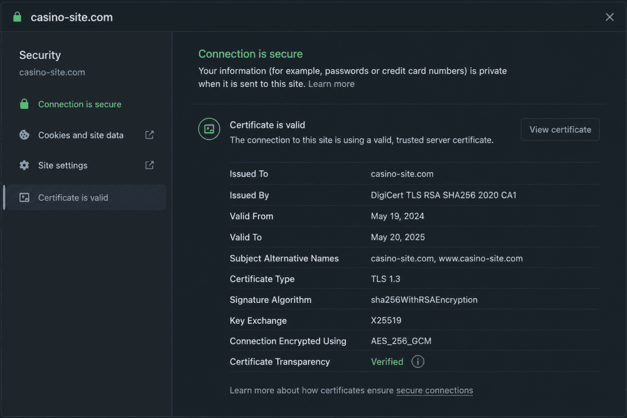
Task: Click external link icon beside Site settings
Action: 149,165
